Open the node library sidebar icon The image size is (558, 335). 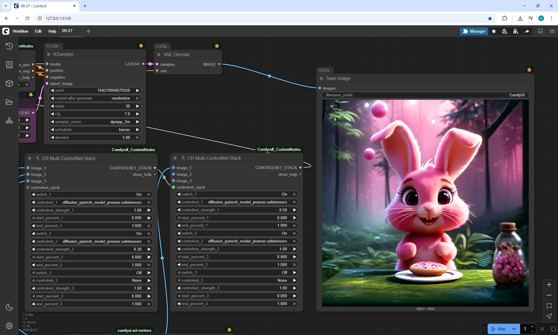(x=9, y=65)
